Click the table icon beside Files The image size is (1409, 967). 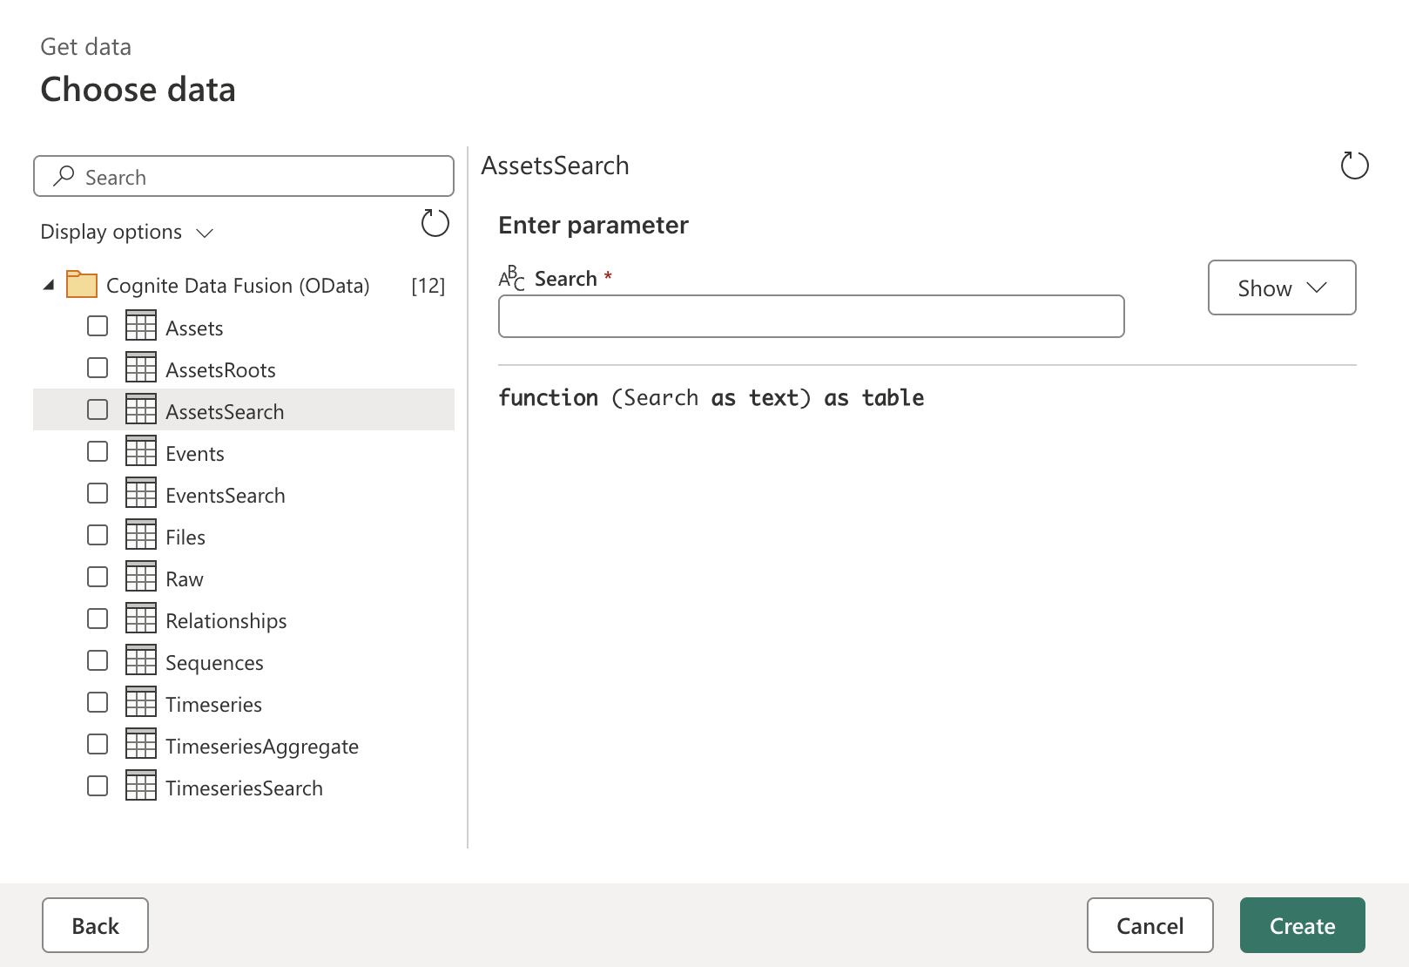[x=140, y=536]
